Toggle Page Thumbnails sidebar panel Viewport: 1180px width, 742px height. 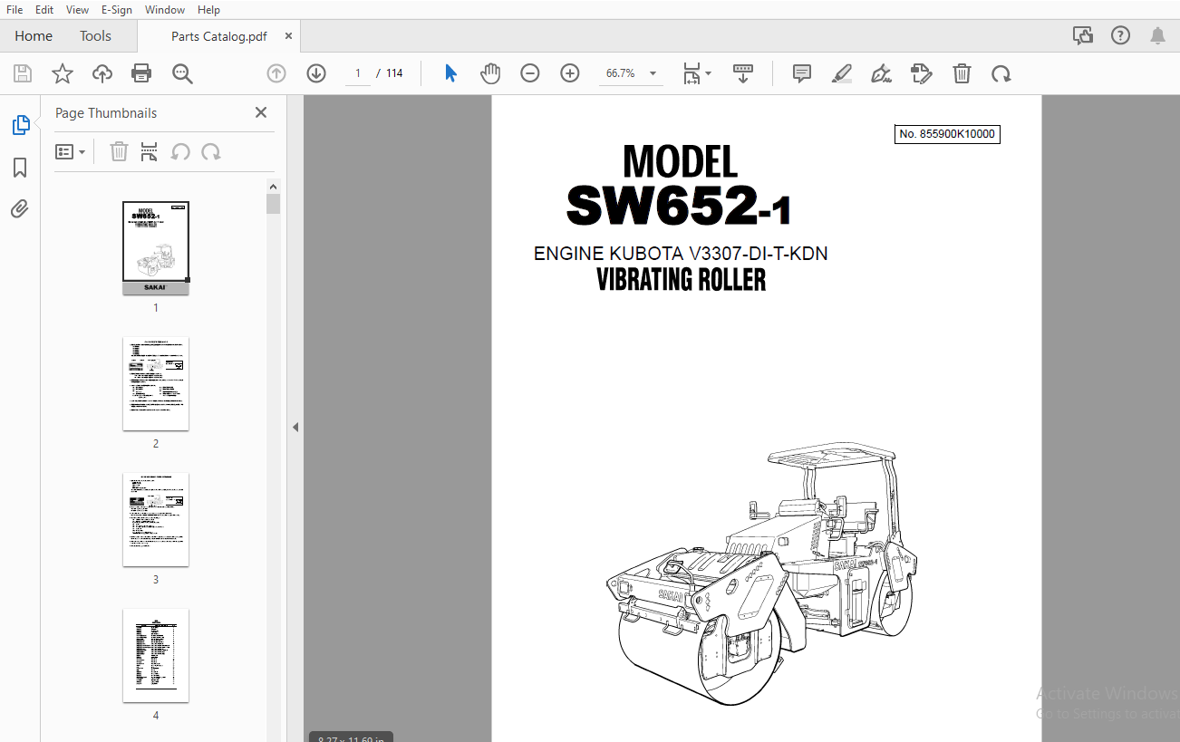click(x=21, y=125)
